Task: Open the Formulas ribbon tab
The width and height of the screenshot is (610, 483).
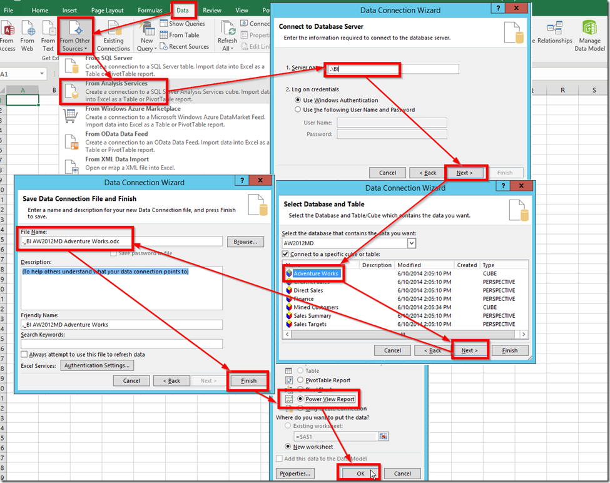Action: point(150,11)
